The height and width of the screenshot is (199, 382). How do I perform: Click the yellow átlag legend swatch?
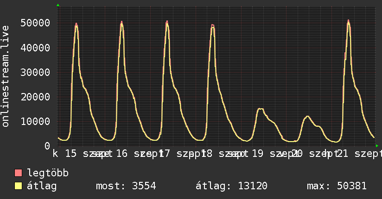[x=18, y=186]
